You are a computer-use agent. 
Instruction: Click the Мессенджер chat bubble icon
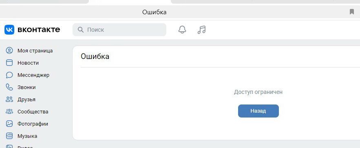(9, 75)
